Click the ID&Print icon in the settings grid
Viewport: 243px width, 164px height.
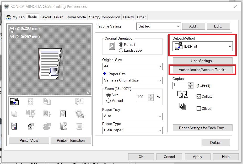coord(14,102)
